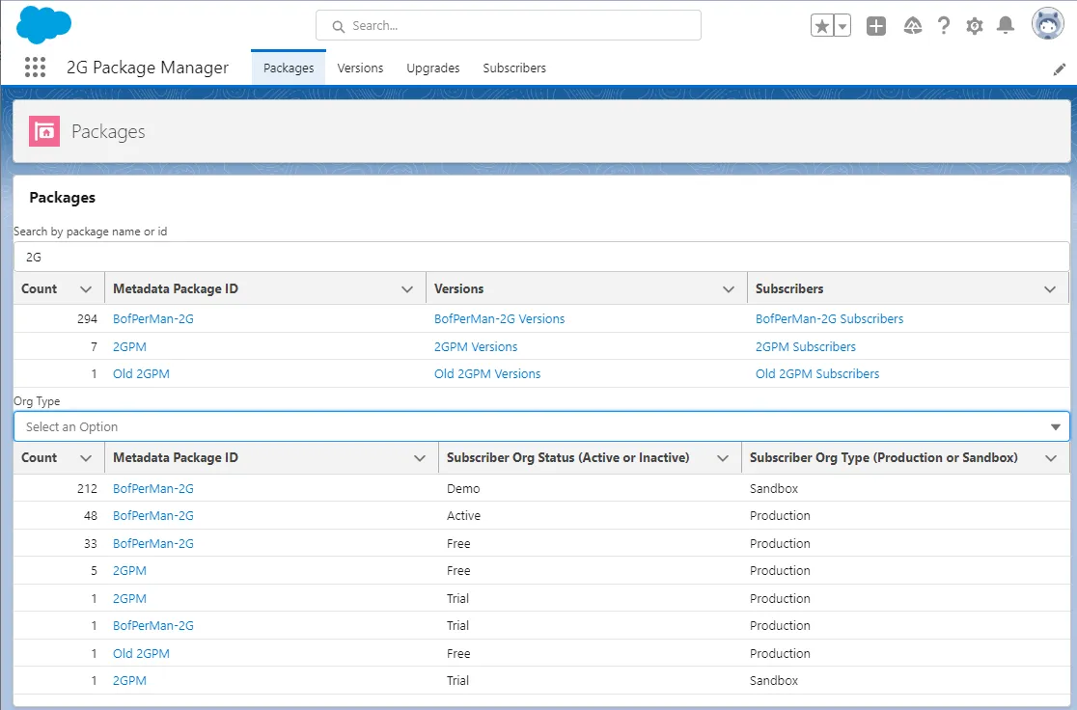Click the search magnifier icon
The height and width of the screenshot is (710, 1077).
(338, 27)
